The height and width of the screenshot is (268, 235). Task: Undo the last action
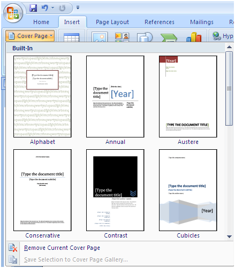coord(45,8)
